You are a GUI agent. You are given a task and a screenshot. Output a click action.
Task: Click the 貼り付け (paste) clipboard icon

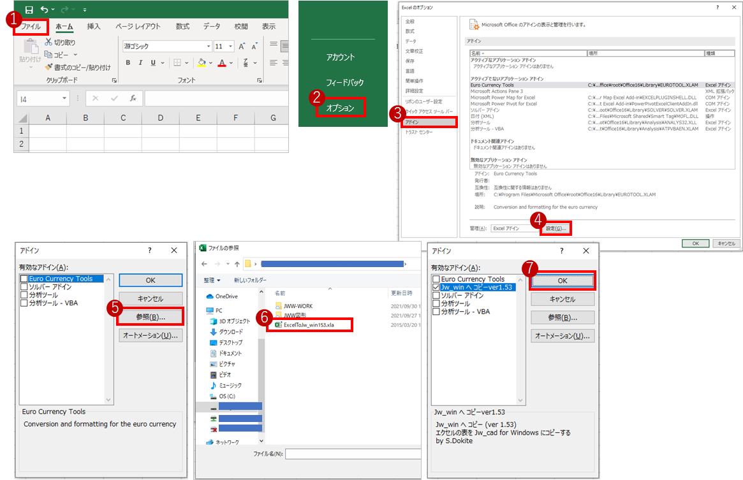click(31, 47)
